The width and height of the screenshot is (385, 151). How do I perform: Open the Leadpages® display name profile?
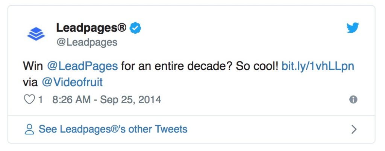[x=91, y=28]
